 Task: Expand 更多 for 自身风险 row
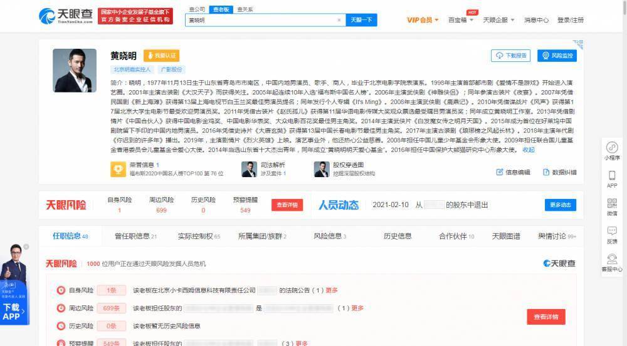(332, 290)
